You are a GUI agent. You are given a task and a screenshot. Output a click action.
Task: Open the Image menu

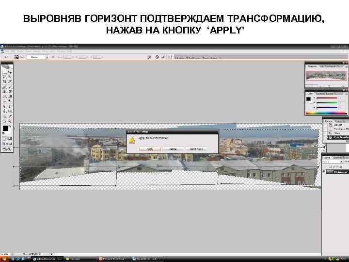[x=20, y=51]
